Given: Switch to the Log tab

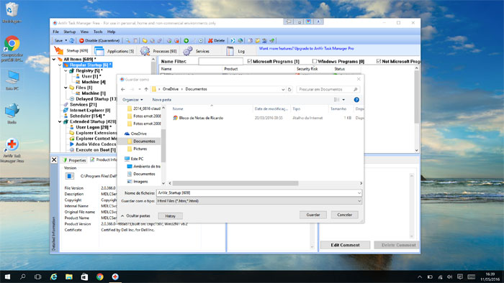Looking at the screenshot, I should click(235, 51).
